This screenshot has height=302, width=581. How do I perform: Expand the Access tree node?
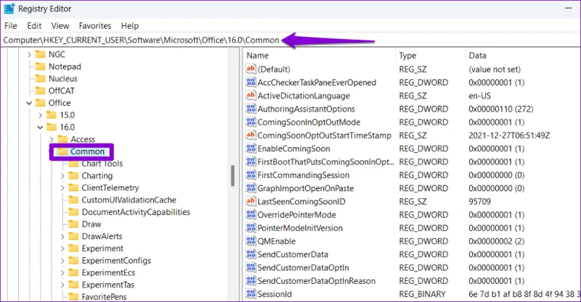tap(52, 140)
